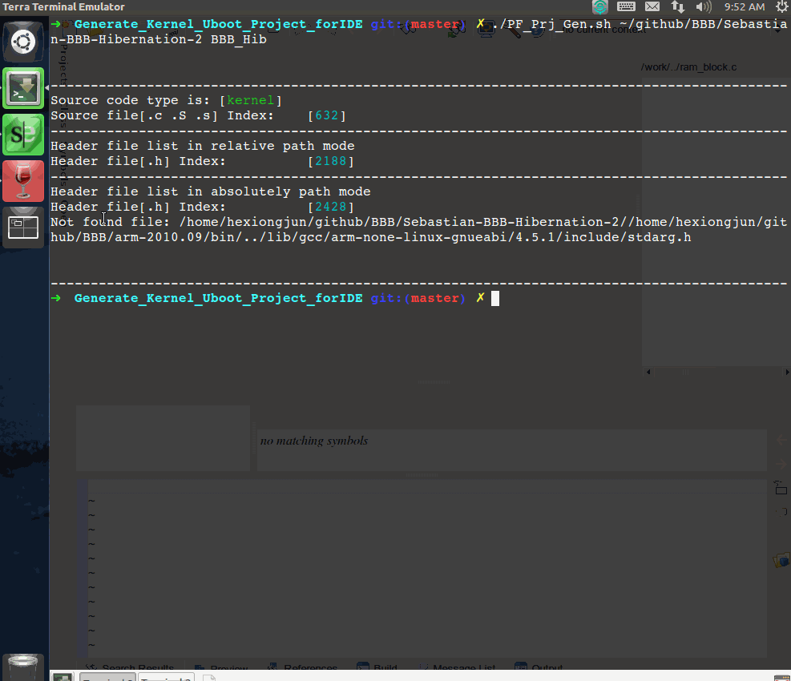
Task: Click the 'Not found file:' message line
Action: click(x=418, y=229)
